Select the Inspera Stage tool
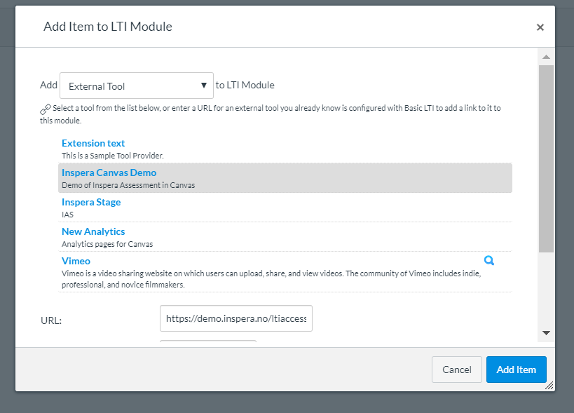574x413 pixels. pyautogui.click(x=91, y=202)
